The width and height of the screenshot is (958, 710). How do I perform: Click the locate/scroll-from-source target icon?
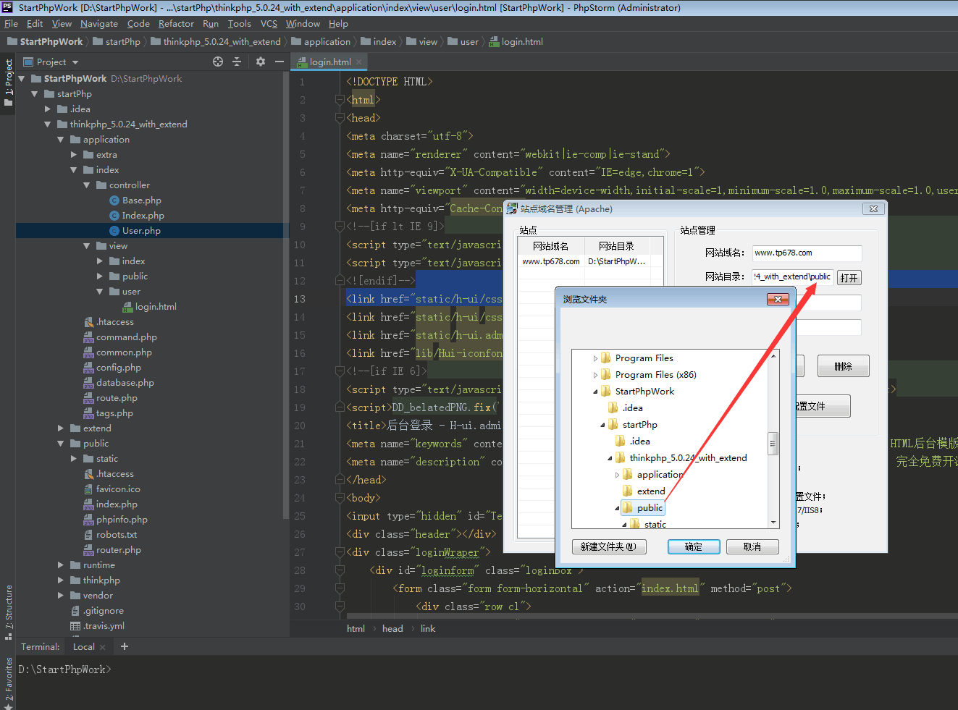coord(218,62)
